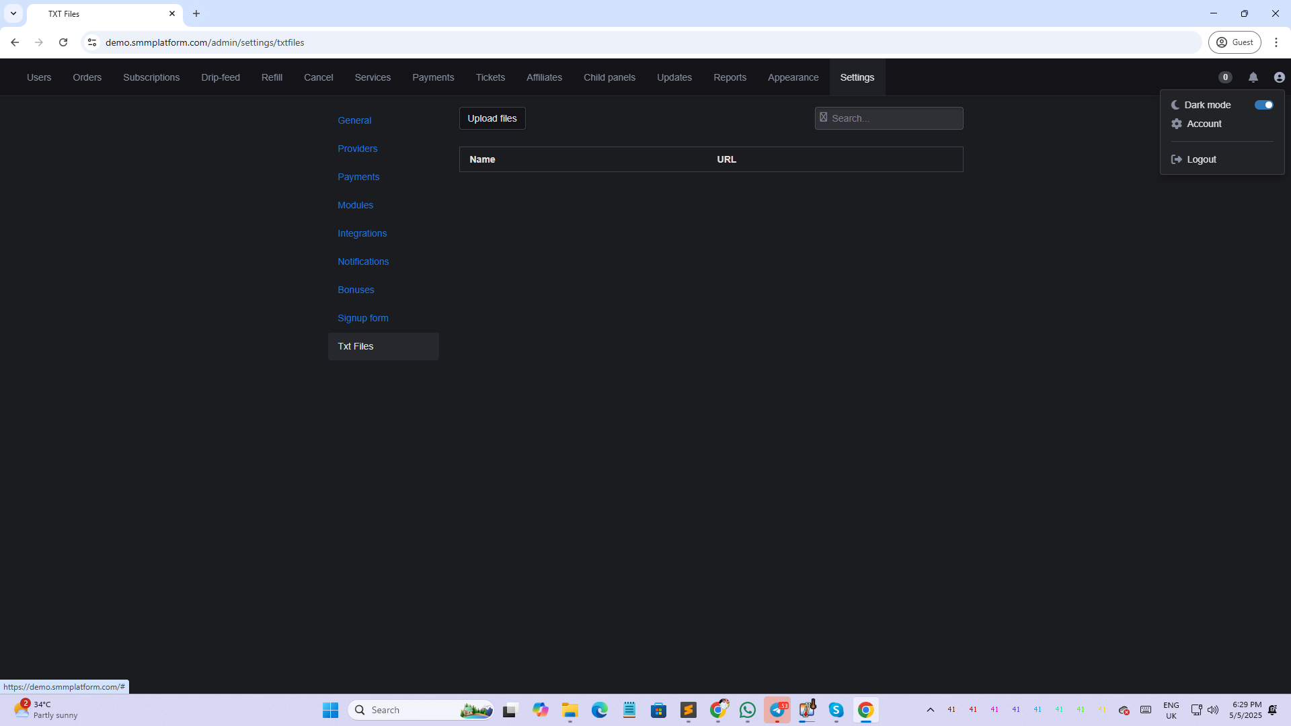Image resolution: width=1291 pixels, height=726 pixels.
Task: Click the notifications bell icon
Action: (x=1253, y=77)
